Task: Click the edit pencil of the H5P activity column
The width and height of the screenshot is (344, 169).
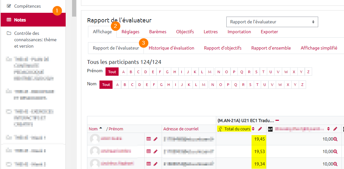Action: tap(335, 129)
